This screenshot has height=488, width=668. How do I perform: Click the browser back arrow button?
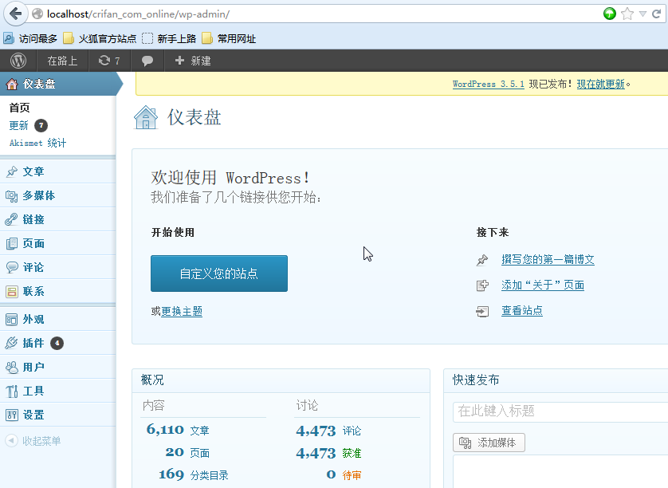[x=15, y=14]
